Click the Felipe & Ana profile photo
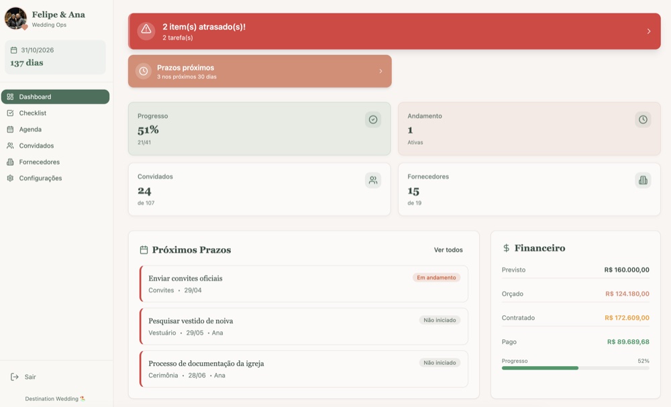Image resolution: width=671 pixels, height=407 pixels. [x=16, y=18]
